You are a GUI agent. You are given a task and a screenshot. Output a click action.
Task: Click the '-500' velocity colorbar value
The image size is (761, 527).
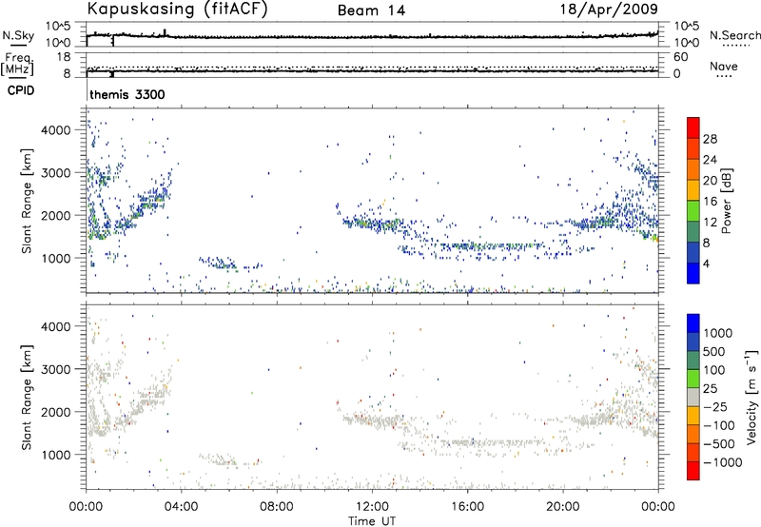719,444
